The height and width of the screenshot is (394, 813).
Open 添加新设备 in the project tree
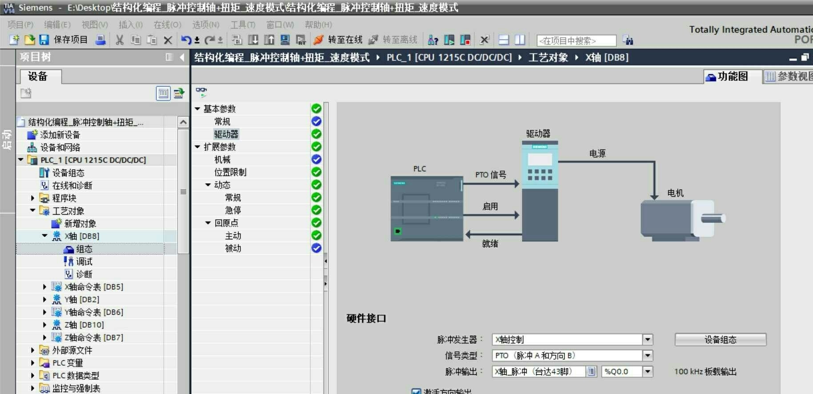click(x=60, y=135)
